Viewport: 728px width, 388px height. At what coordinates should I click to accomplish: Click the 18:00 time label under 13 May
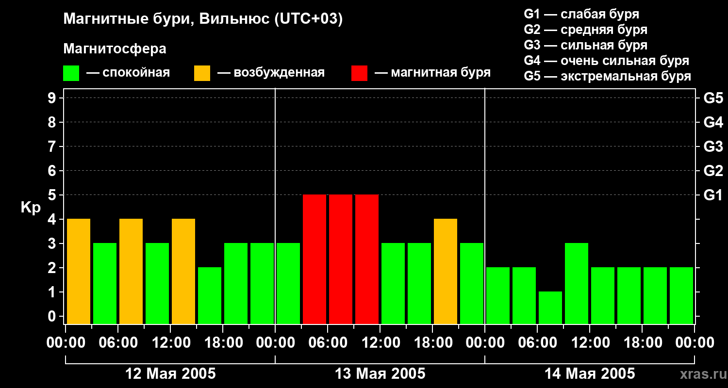click(432, 343)
